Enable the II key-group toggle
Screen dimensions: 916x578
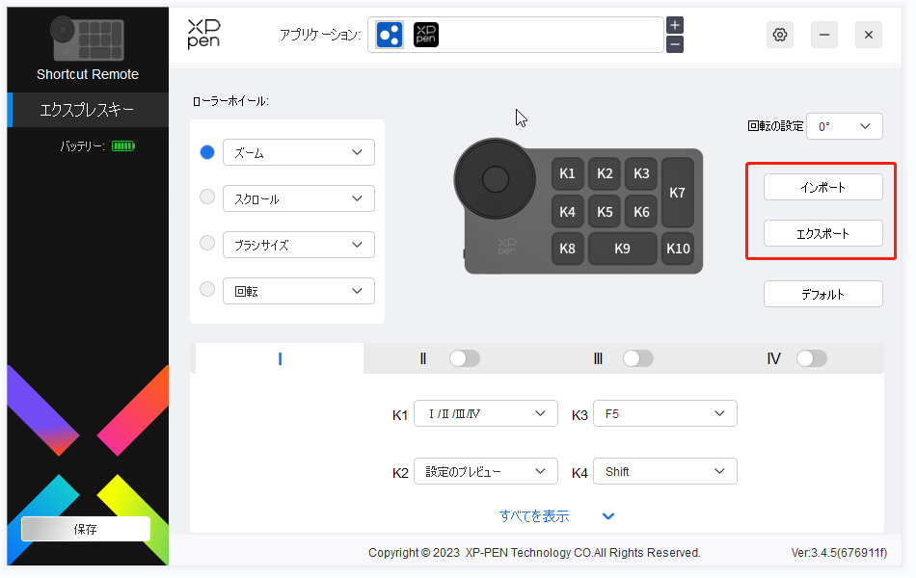coord(464,357)
